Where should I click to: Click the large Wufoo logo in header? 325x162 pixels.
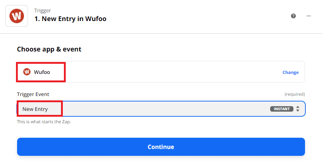coord(16,16)
